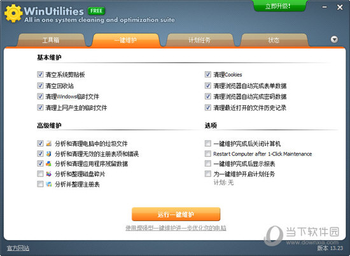The image size is (350, 256).
Task: Uncheck 清理Cookies checkbox
Action: [x=208, y=74]
